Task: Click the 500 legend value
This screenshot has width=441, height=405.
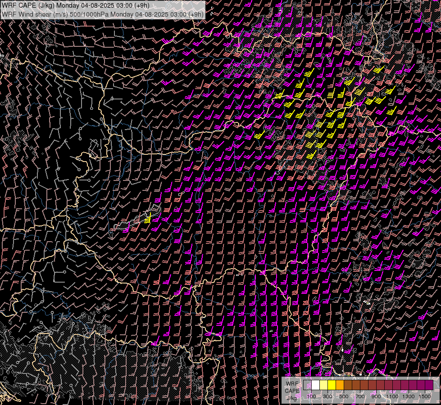Action: coord(344,396)
